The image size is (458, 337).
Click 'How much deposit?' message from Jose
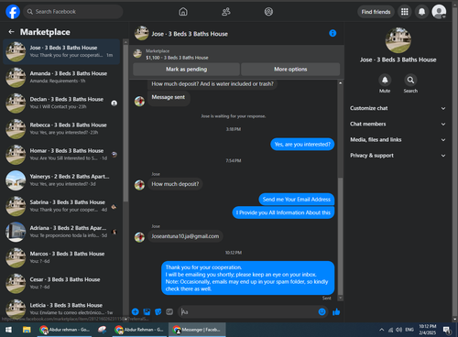[175, 184]
